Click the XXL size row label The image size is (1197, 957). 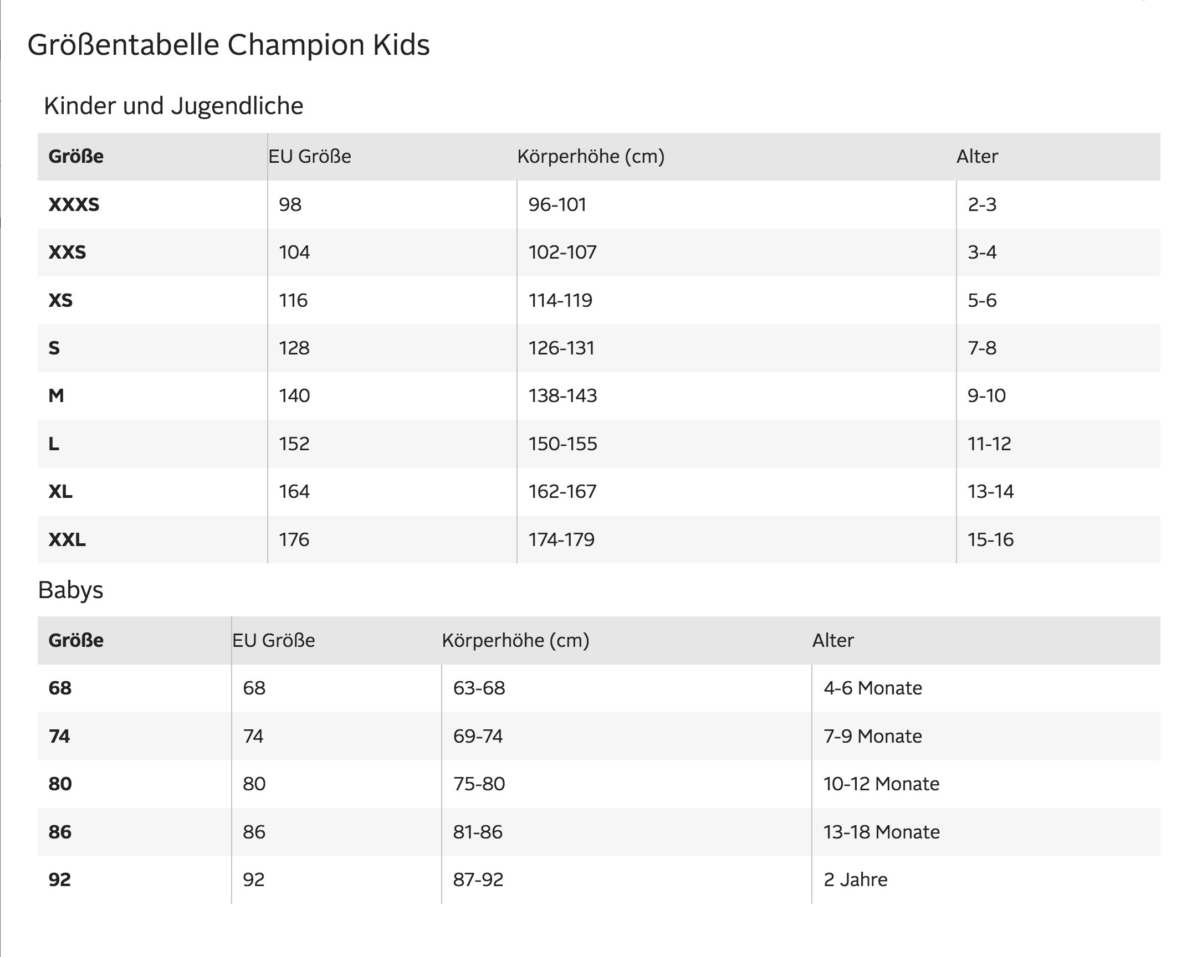pos(67,539)
